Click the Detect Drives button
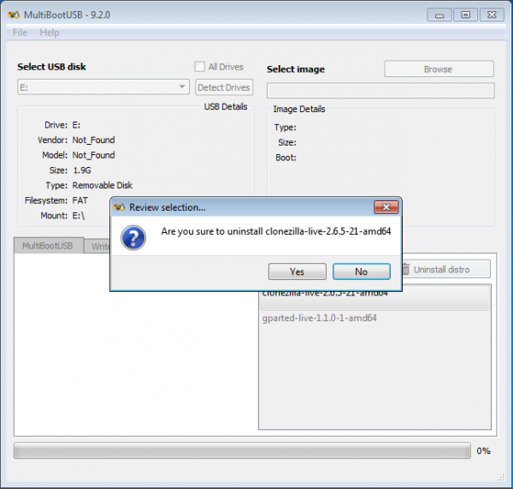 pyautogui.click(x=224, y=87)
